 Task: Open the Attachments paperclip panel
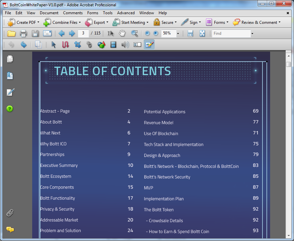(10, 213)
